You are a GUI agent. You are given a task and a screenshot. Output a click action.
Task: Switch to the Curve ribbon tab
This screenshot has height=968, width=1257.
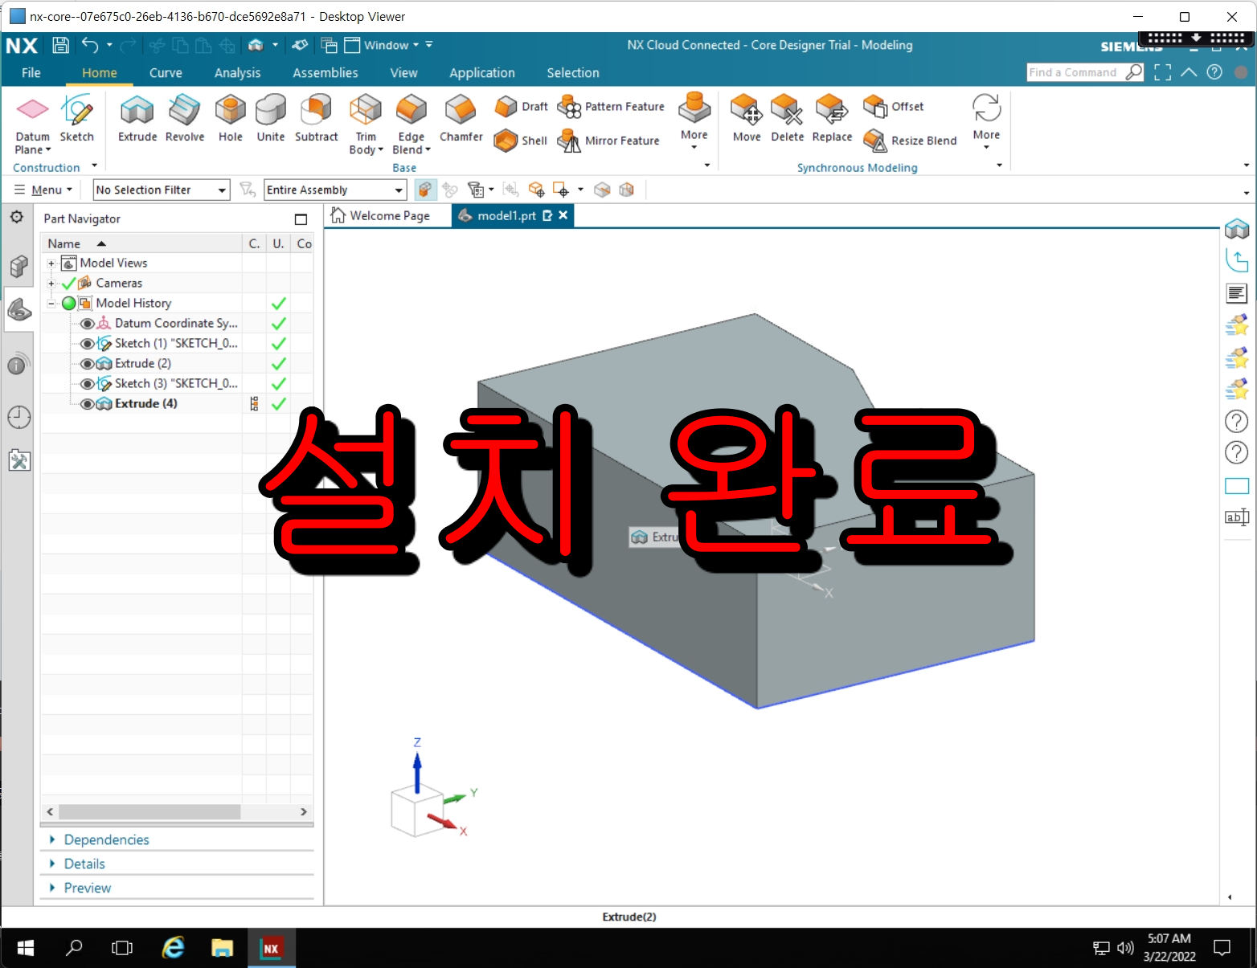(x=166, y=72)
